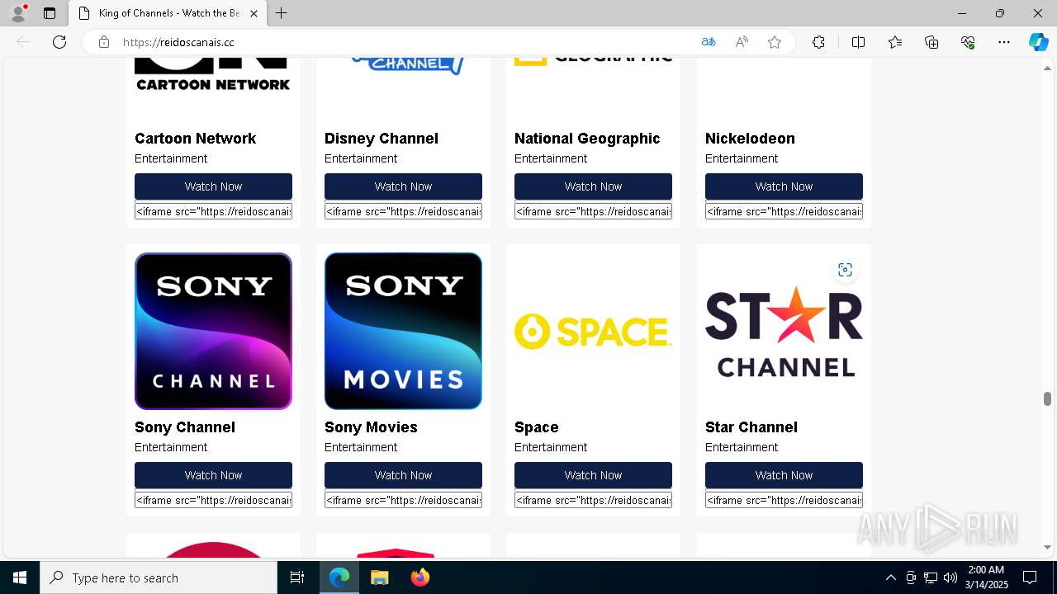Click the Sony Movies title text
Viewport: 1057px width, 594px height.
[x=371, y=427]
